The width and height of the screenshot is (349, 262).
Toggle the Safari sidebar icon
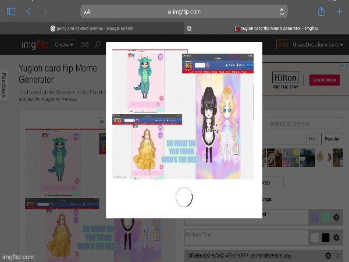[11, 12]
